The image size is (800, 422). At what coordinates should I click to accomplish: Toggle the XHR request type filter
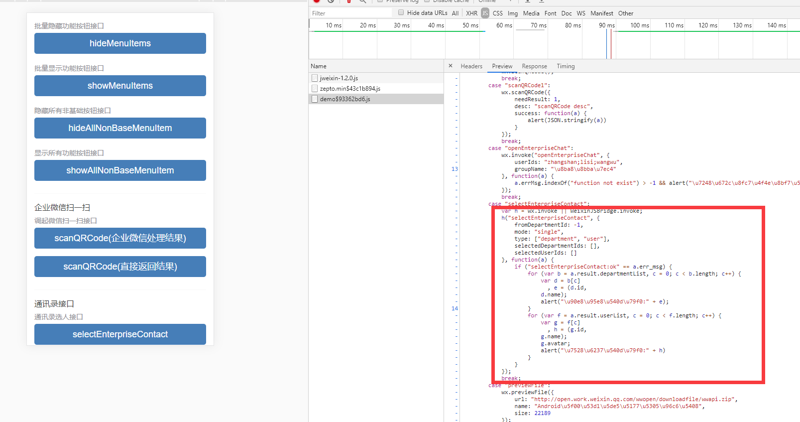point(471,13)
